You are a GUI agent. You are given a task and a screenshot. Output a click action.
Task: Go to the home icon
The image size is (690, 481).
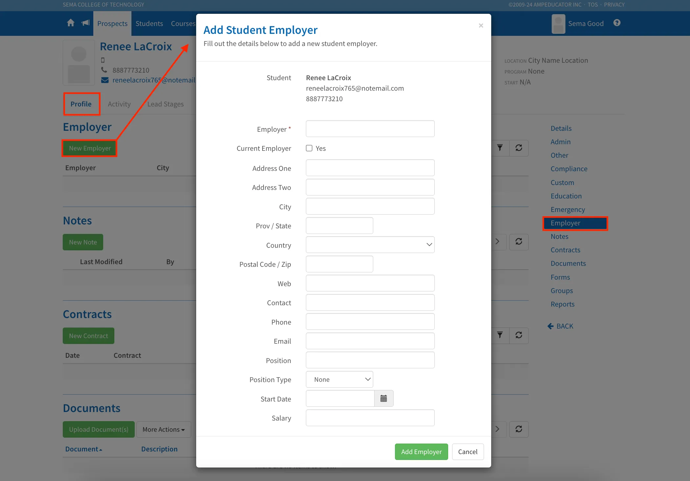click(71, 23)
